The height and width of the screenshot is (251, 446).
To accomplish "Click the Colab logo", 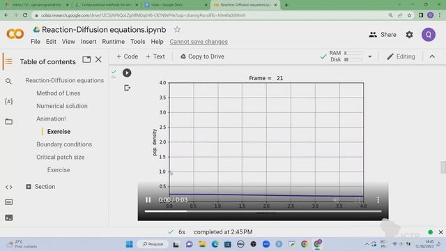I will (x=15, y=34).
